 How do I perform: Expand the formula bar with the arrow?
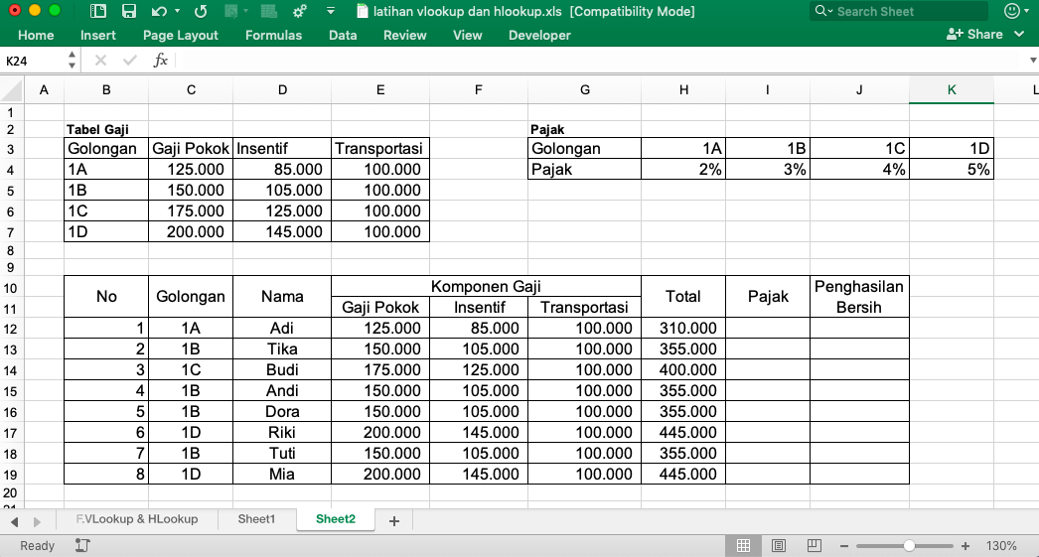click(1032, 61)
